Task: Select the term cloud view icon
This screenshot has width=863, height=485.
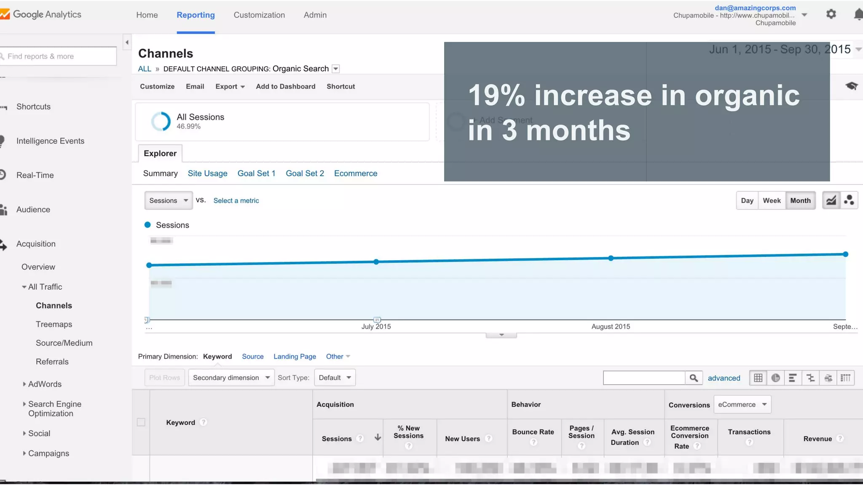Action: click(828, 378)
